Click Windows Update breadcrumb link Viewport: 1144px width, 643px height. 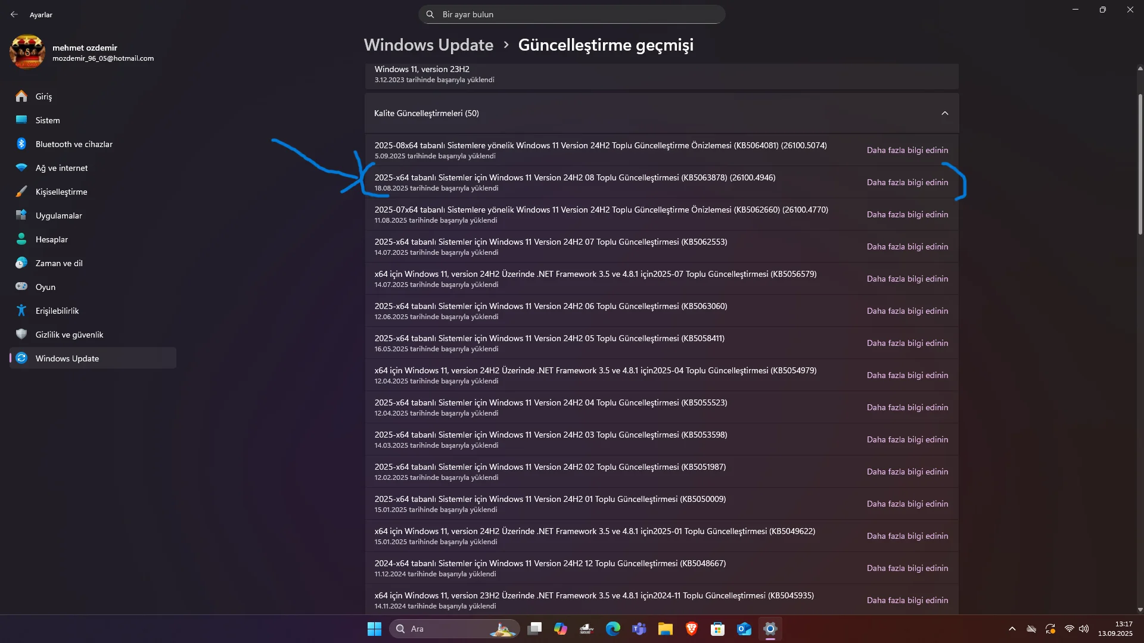[428, 45]
